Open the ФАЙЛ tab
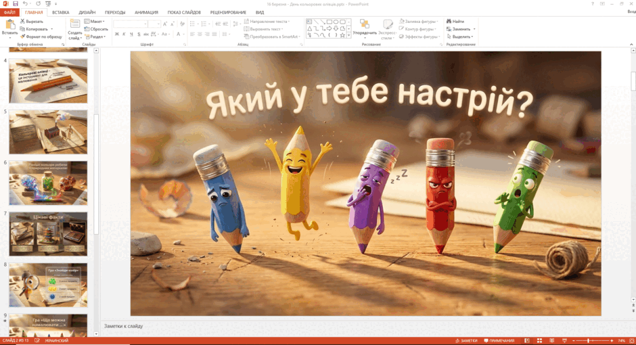Image resolution: width=636 pixels, height=345 pixels. [x=9, y=12]
